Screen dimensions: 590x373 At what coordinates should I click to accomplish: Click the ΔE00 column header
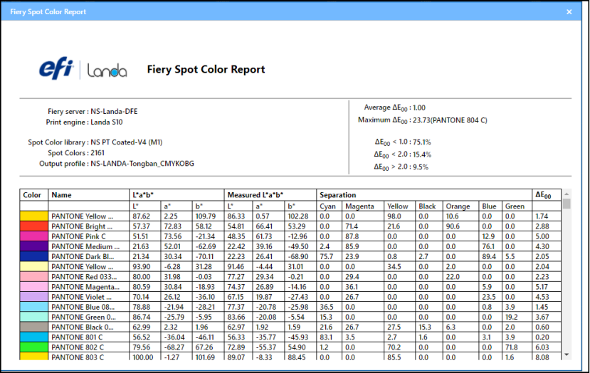[x=547, y=195]
